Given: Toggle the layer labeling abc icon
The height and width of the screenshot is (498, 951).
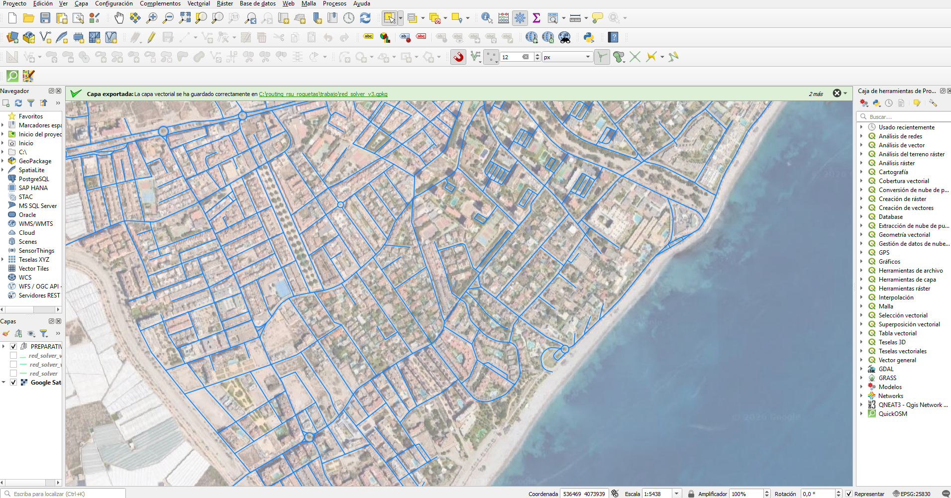Looking at the screenshot, I should click(x=368, y=37).
